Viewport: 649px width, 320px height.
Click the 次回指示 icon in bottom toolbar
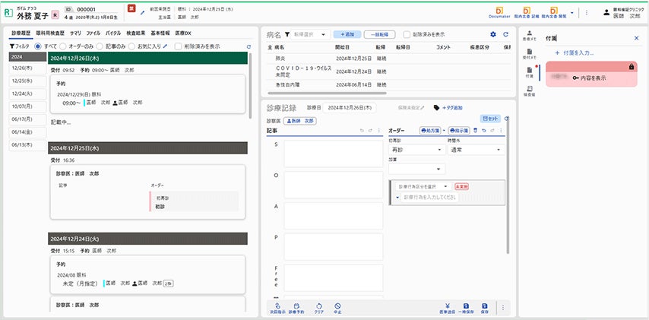(274, 306)
